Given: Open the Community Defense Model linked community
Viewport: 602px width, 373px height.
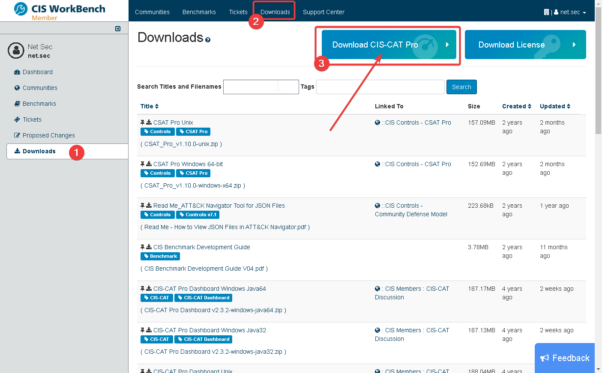Looking at the screenshot, I should point(411,210).
